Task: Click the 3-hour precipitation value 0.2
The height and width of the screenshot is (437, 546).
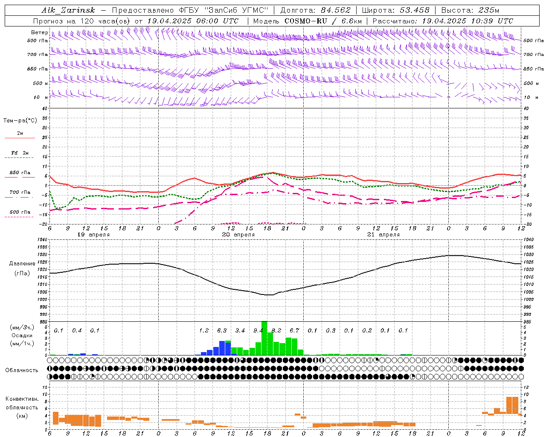Action: click(367, 330)
